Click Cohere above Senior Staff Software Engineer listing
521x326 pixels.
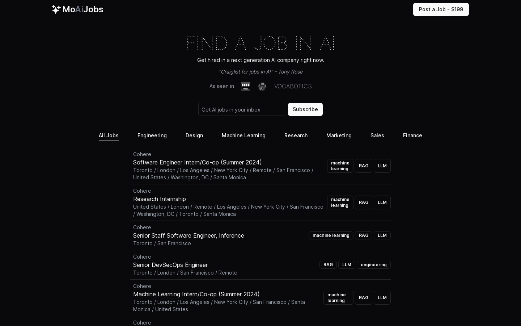click(142, 227)
